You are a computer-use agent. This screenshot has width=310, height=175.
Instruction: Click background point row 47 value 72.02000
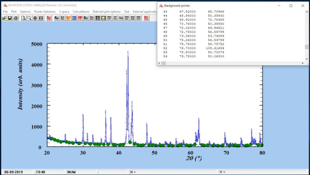[188, 28]
